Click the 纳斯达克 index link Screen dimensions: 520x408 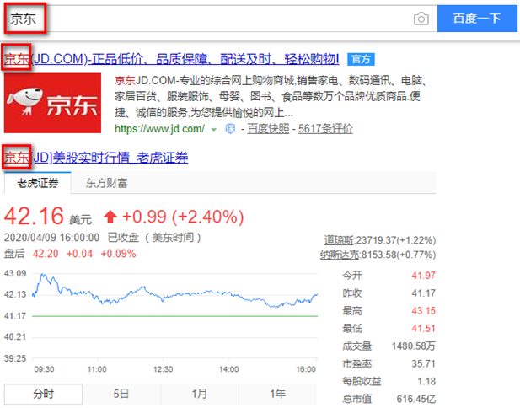[340, 255]
